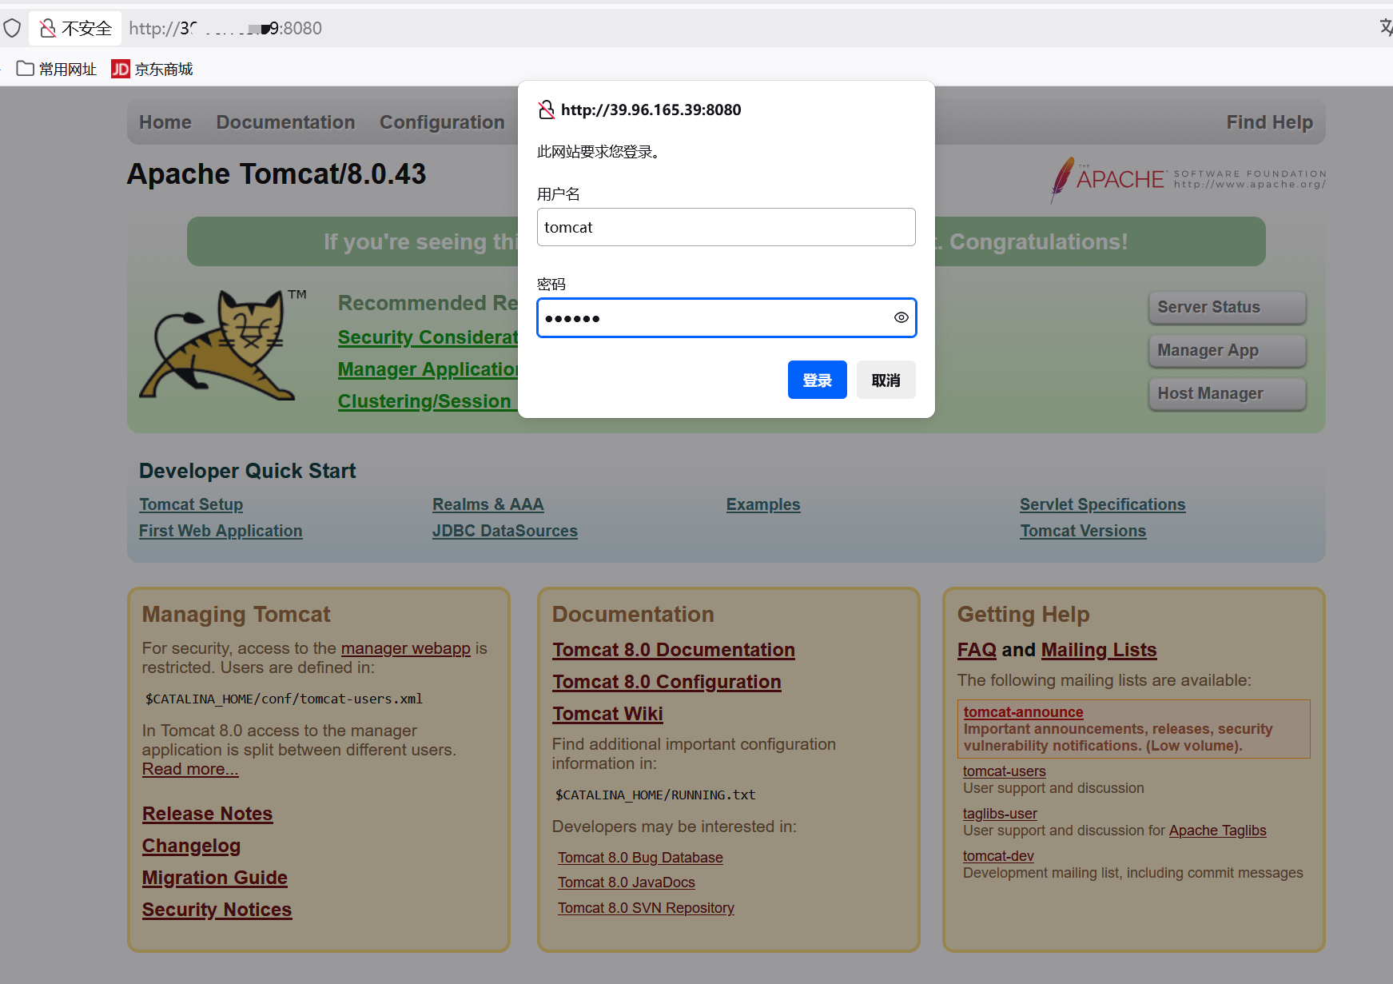Open the Examples link
The width and height of the screenshot is (1393, 984).
[x=763, y=504]
